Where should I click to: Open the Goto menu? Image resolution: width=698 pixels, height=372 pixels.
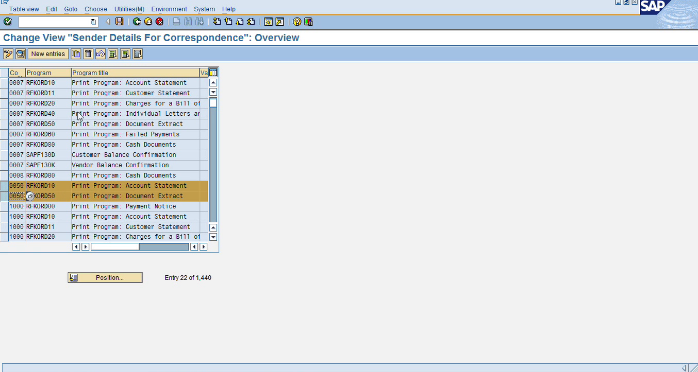(71, 9)
